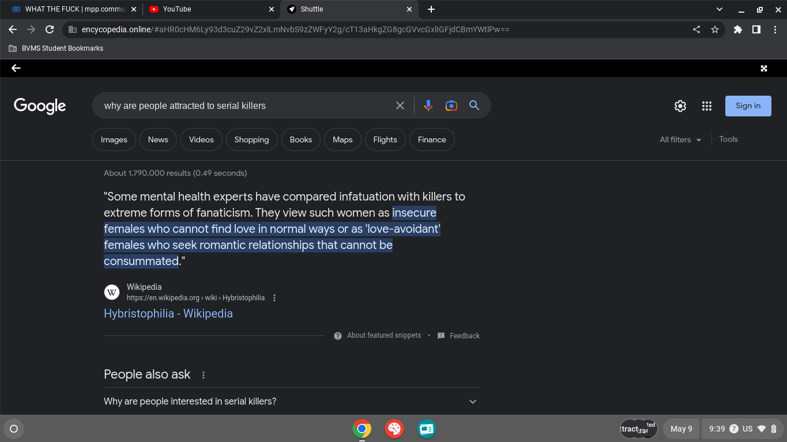
Task: Start voice search with microphone icon
Action: [428, 105]
